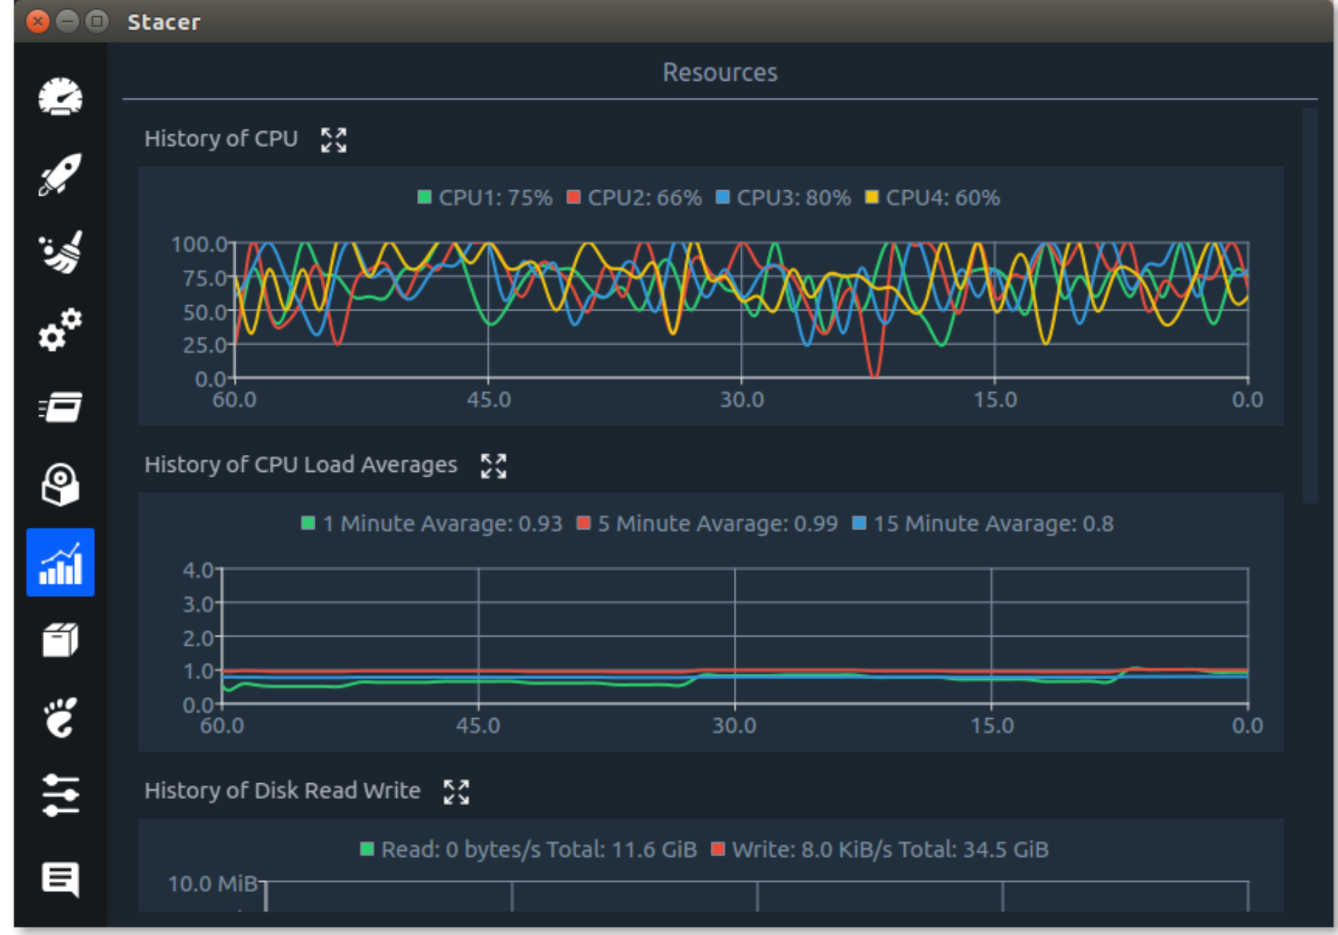Open the Dashboard speedometer icon

60,96
